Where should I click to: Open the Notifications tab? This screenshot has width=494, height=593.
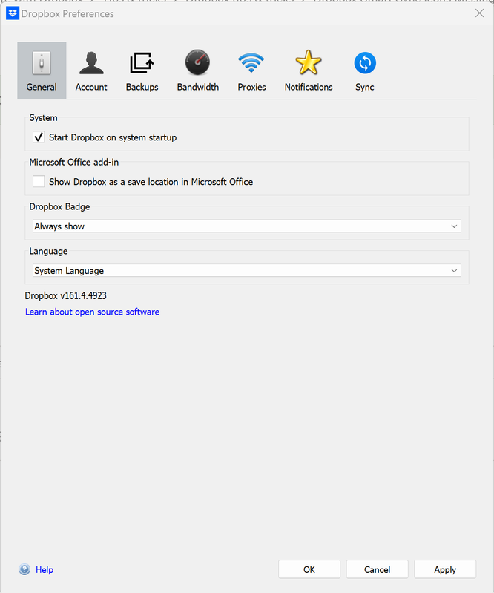[x=309, y=71]
